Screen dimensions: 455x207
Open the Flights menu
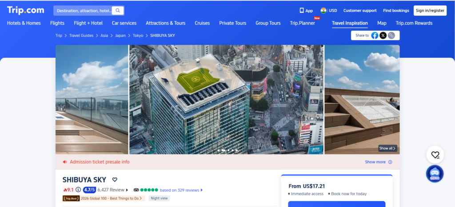[x=57, y=23]
